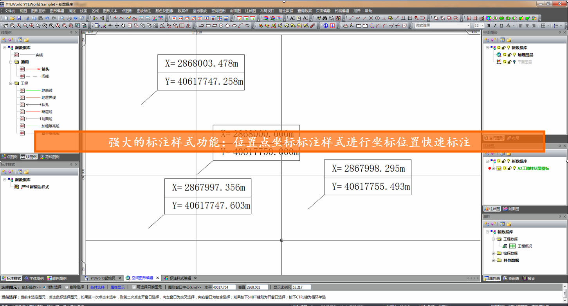Open the 剖面图 tab in column panel
The height and width of the screenshot is (306, 568).
click(x=511, y=209)
